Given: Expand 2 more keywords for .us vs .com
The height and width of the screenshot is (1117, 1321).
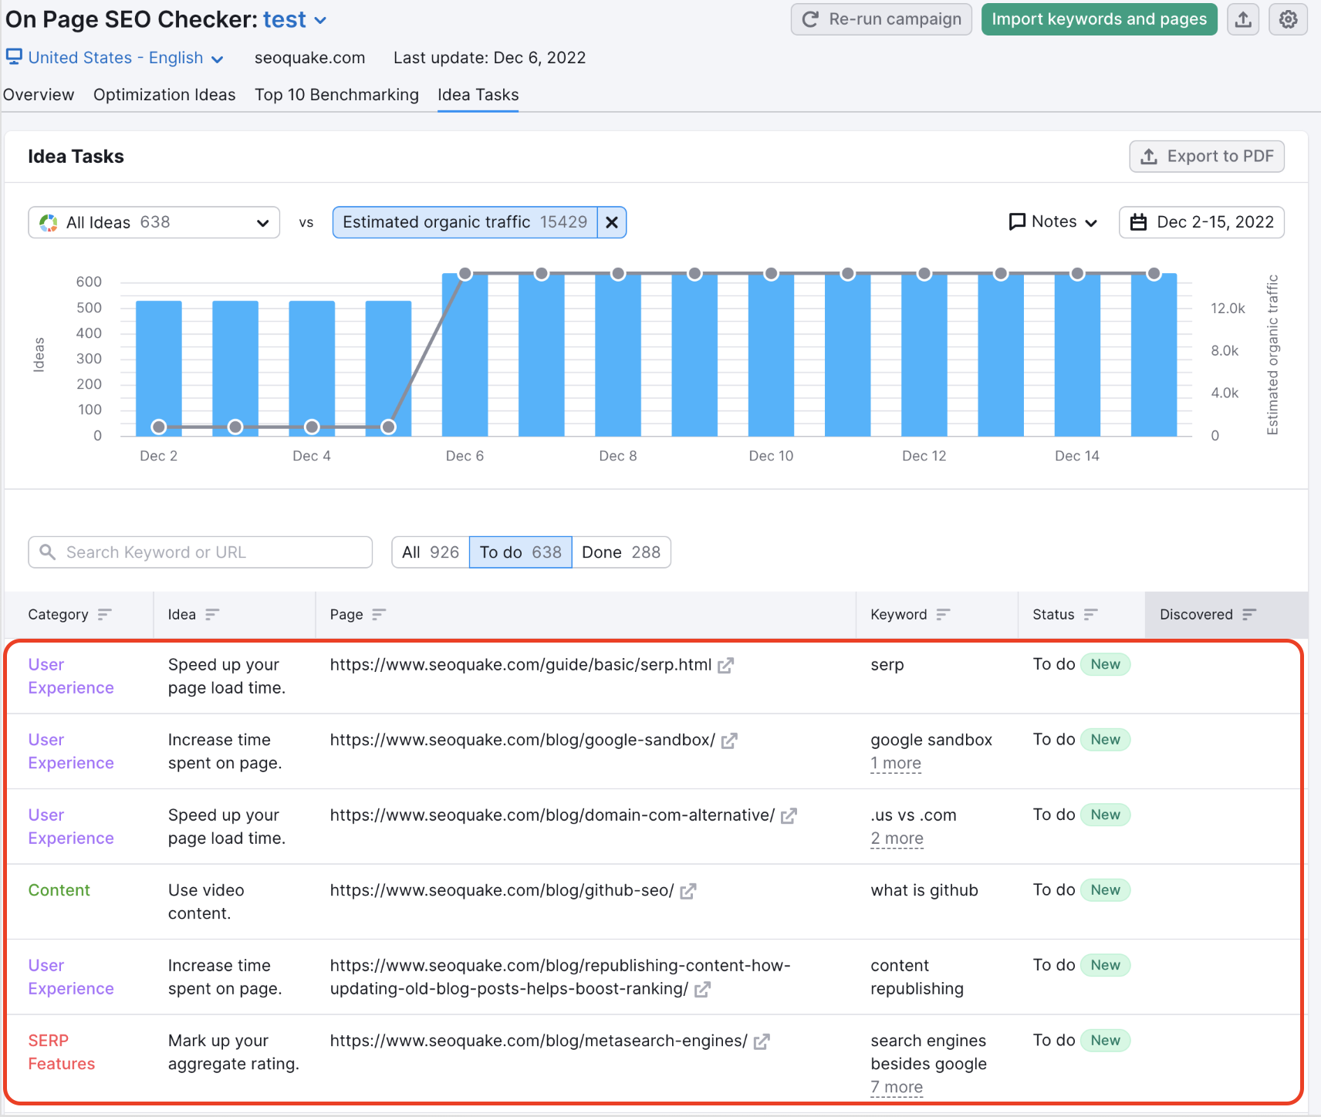Looking at the screenshot, I should [897, 838].
